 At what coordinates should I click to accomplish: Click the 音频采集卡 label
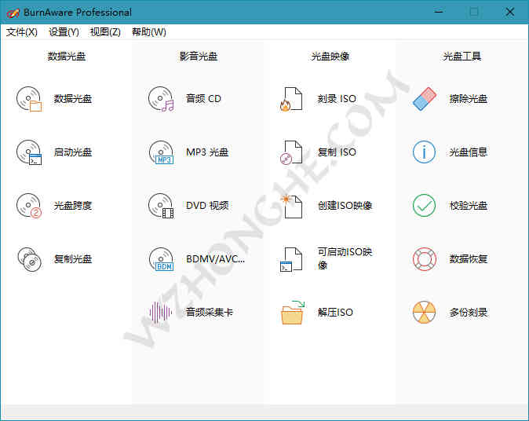click(x=210, y=313)
